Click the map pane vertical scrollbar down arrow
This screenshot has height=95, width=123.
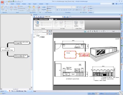point(32,87)
